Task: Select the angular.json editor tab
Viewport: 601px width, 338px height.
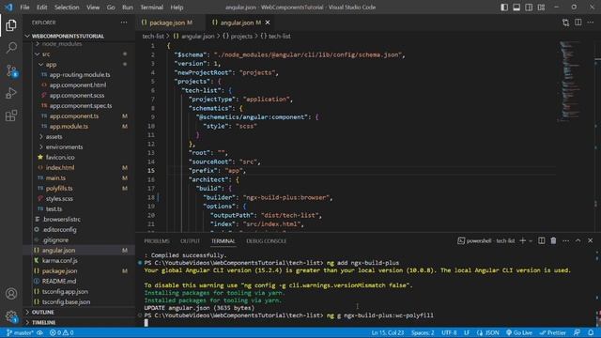Action: tap(237, 23)
